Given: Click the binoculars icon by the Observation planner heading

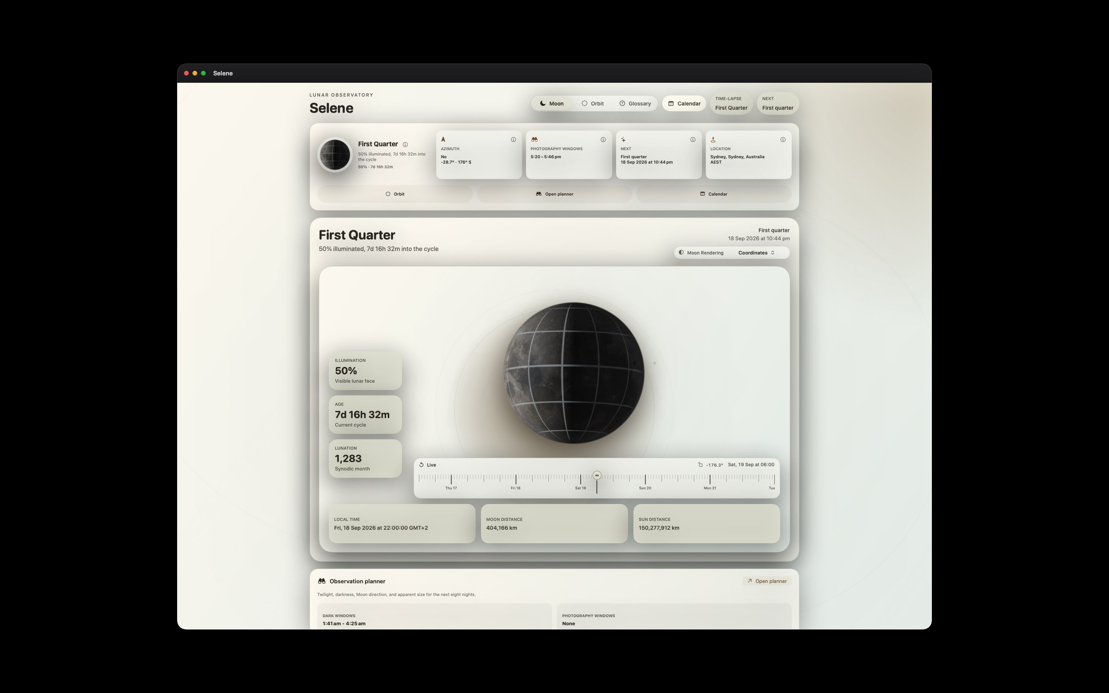Looking at the screenshot, I should click(x=322, y=581).
